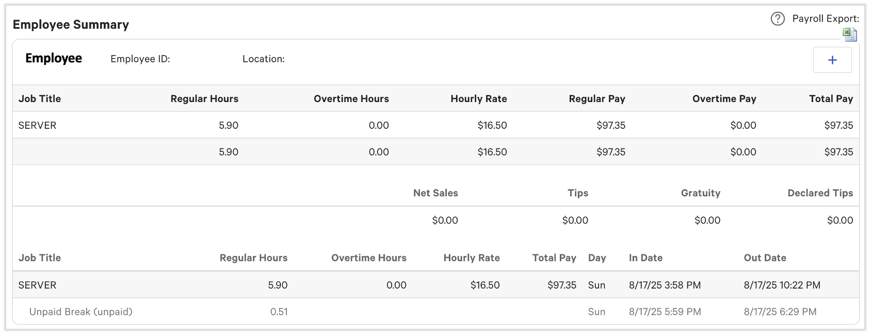Click the Payroll Export label
Screen dimensions: 872x336
pyautogui.click(x=825, y=19)
